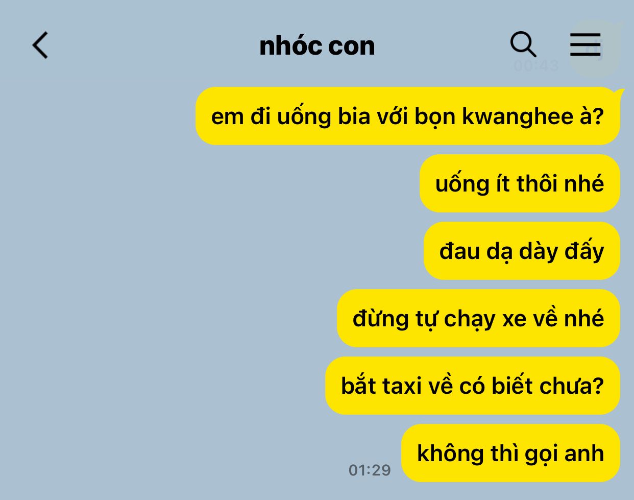Open chat search with the magnifier icon
The height and width of the screenshot is (500, 634).
tap(524, 45)
